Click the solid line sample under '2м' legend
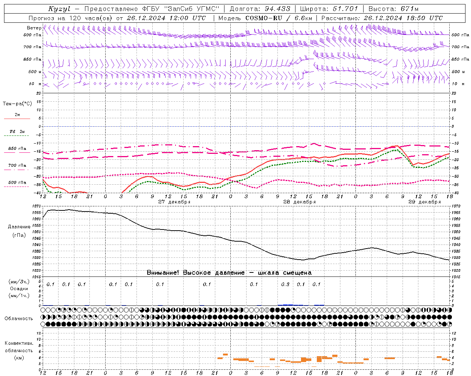Viewport: 471px width, 376px height. pos(17,119)
